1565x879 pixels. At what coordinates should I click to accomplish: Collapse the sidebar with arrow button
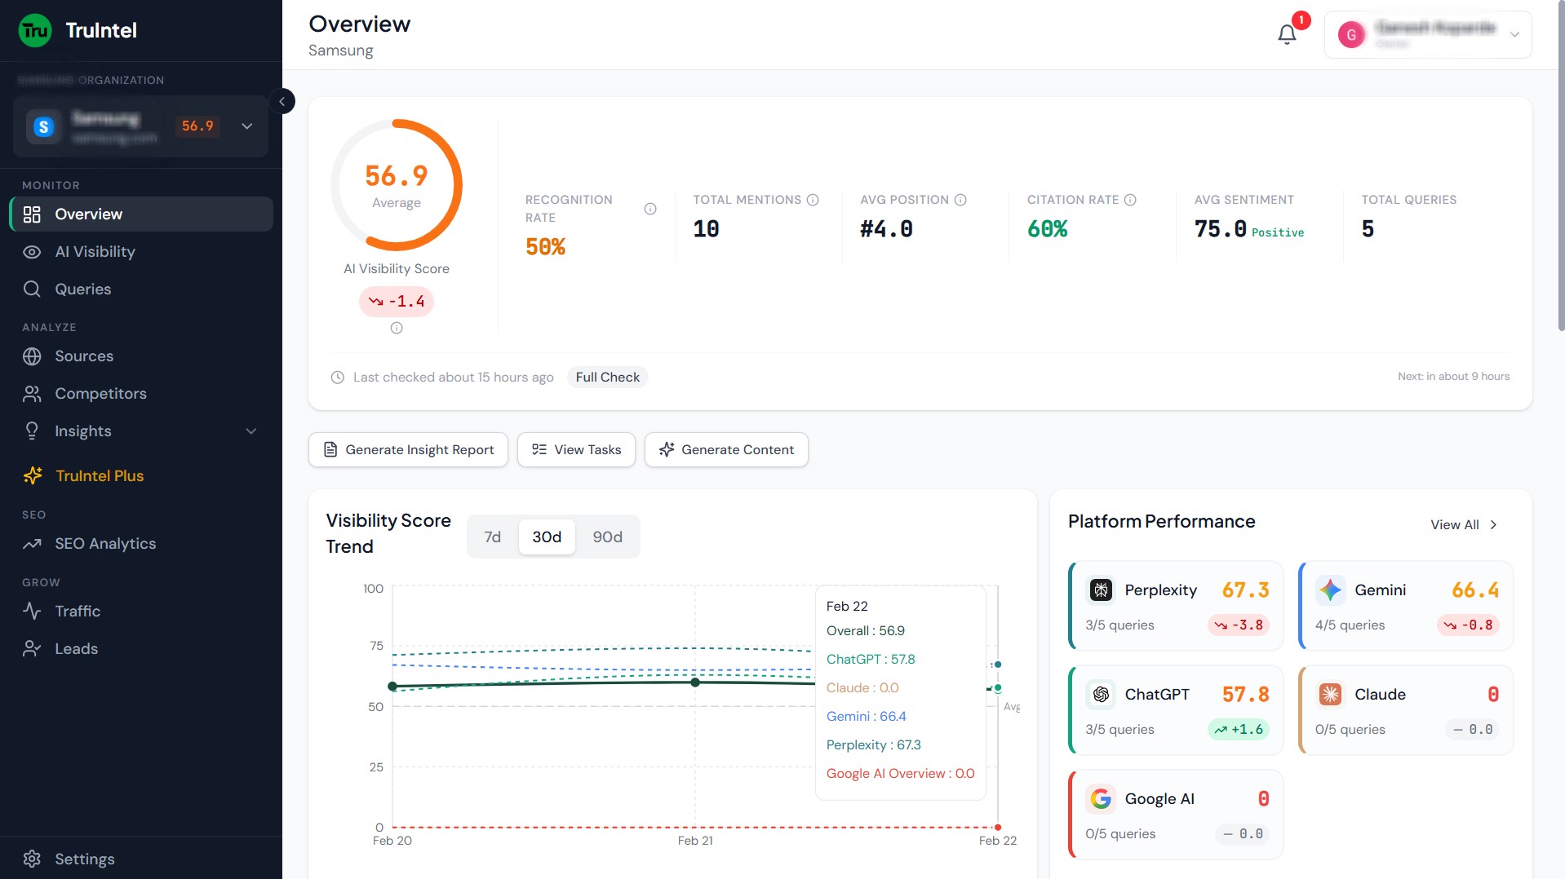pyautogui.click(x=282, y=101)
